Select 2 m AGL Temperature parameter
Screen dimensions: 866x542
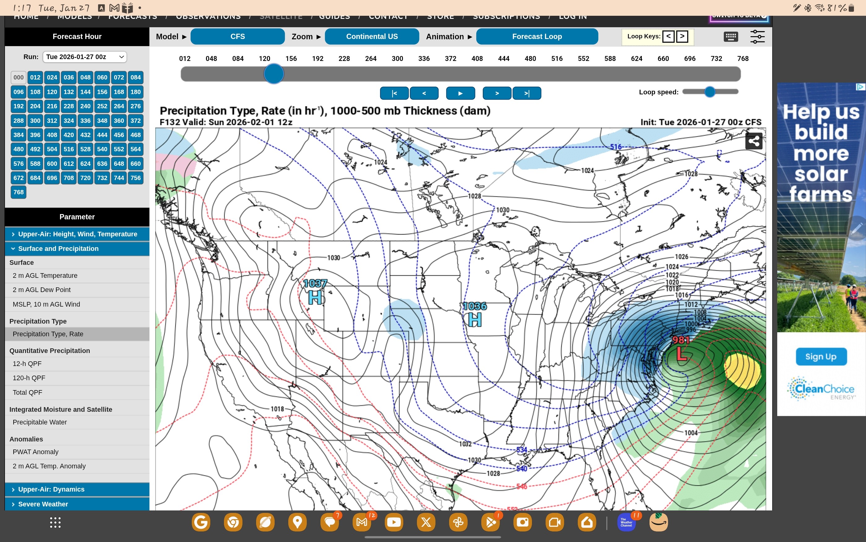(x=45, y=275)
